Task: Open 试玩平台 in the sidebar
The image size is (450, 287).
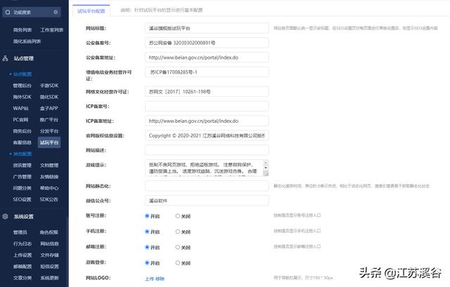Action: tap(50, 142)
